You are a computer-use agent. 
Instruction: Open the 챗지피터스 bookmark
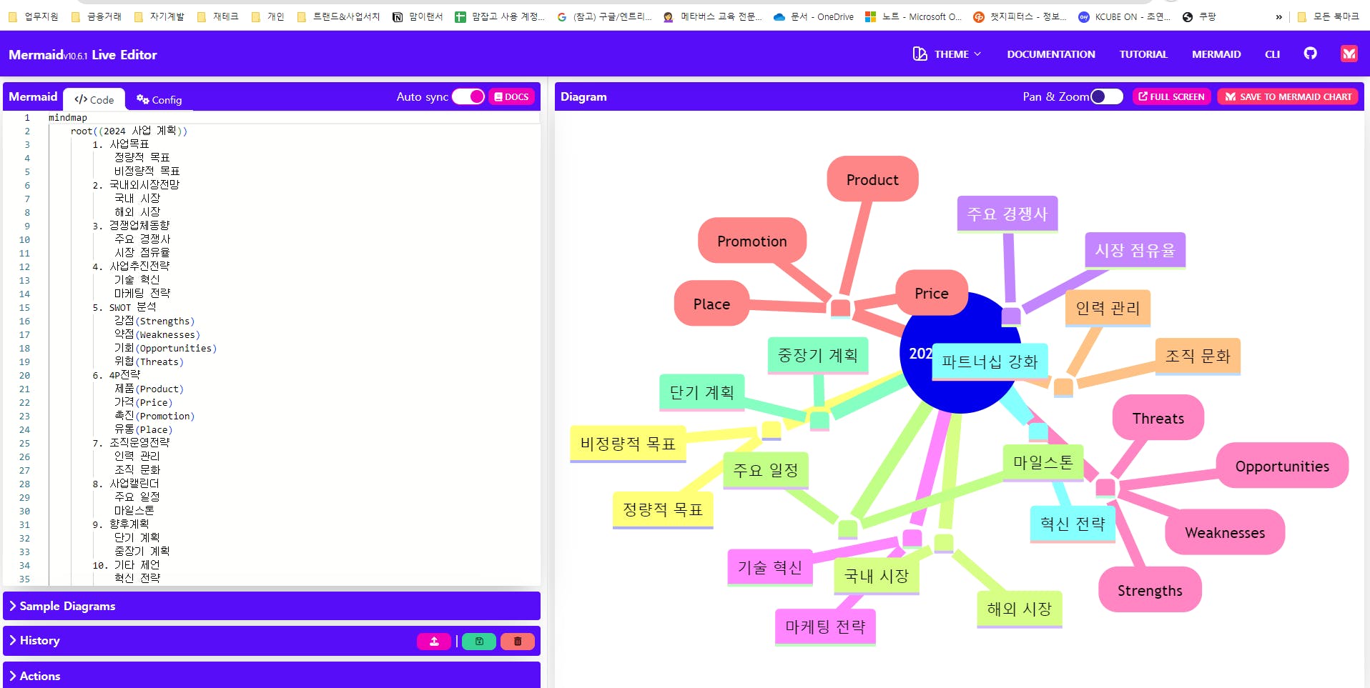pos(1020,16)
